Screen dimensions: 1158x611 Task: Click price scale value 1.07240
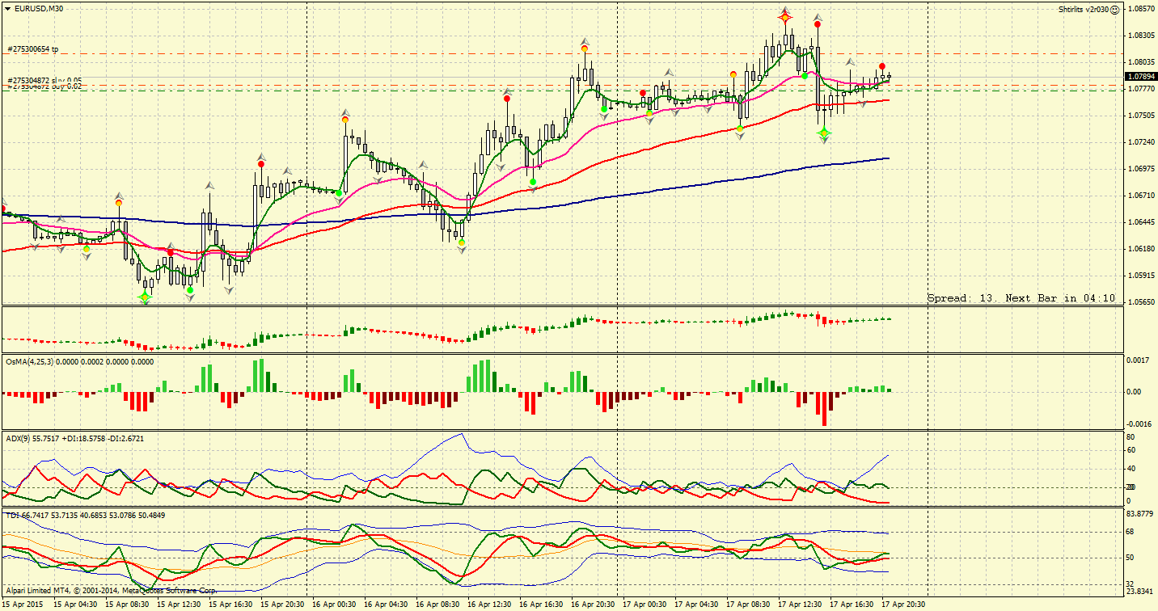(x=1140, y=142)
